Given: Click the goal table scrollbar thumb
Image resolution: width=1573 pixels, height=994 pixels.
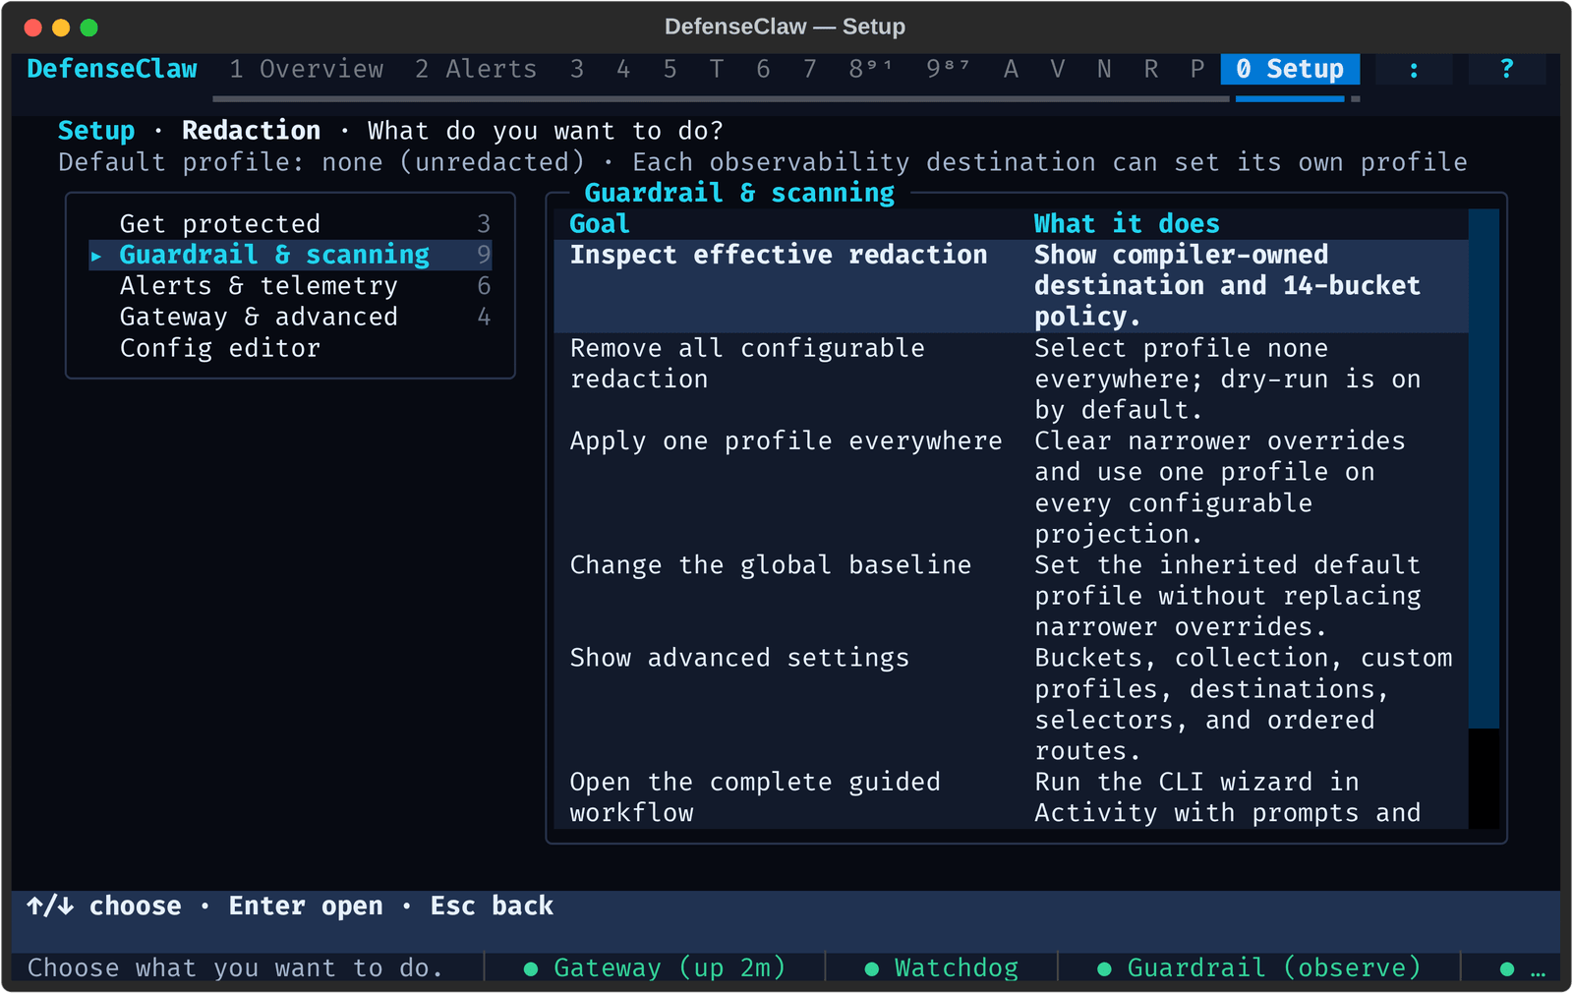Looking at the screenshot, I should click(x=1484, y=468).
